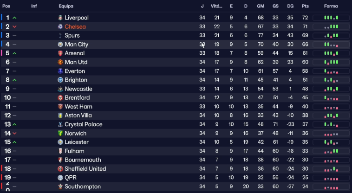Click the Norwich club crest
The height and width of the screenshot is (193, 352).
[x=60, y=133]
